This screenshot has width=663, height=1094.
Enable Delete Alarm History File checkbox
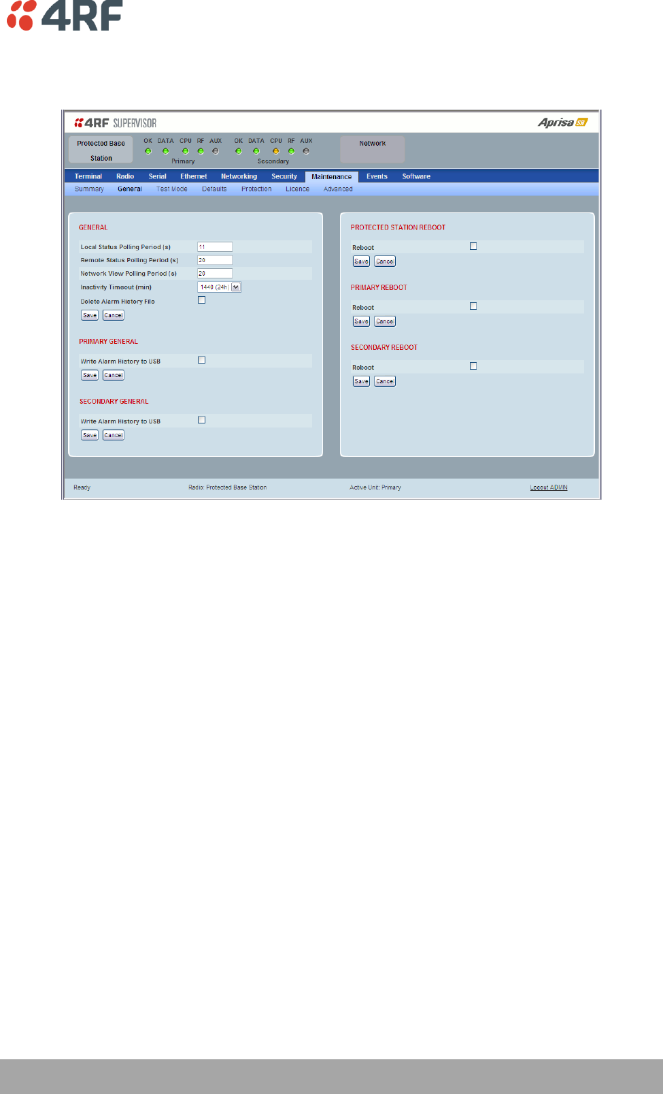[201, 300]
